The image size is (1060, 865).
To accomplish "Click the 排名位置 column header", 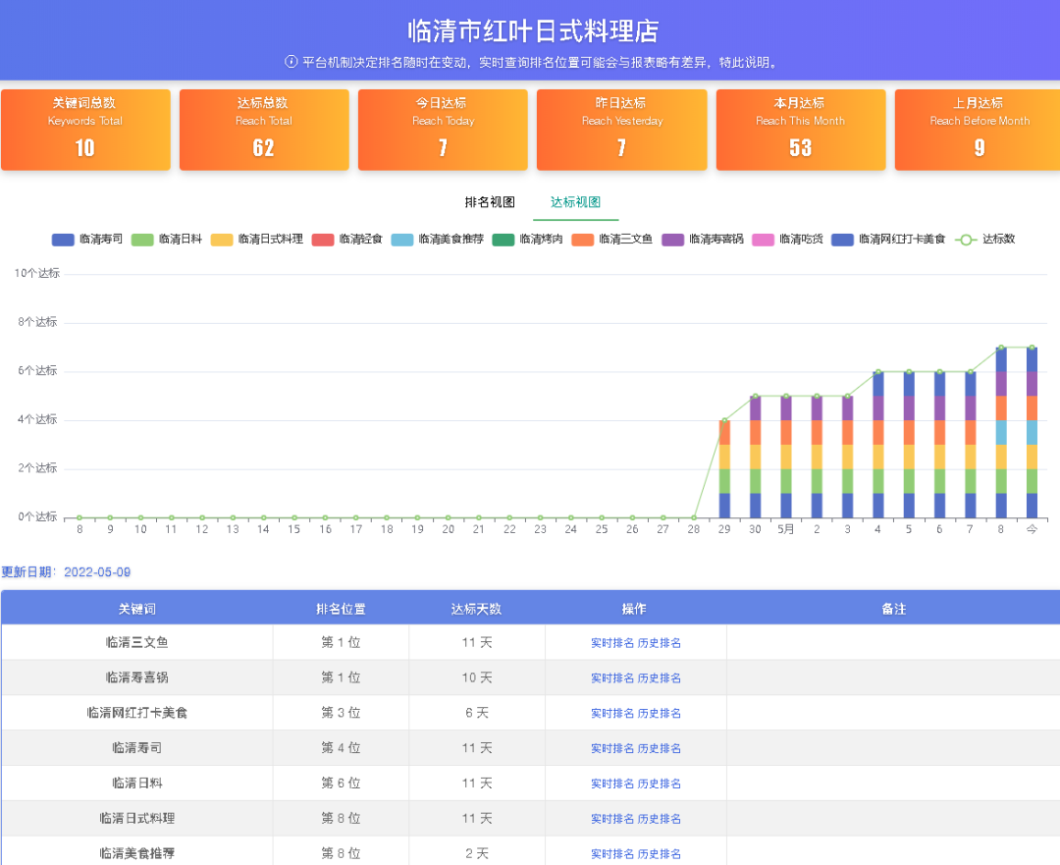I will tap(341, 609).
